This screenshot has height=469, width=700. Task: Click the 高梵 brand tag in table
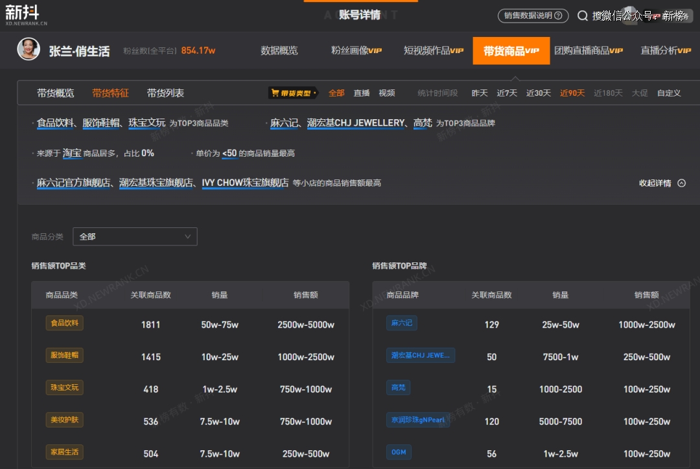(x=398, y=387)
